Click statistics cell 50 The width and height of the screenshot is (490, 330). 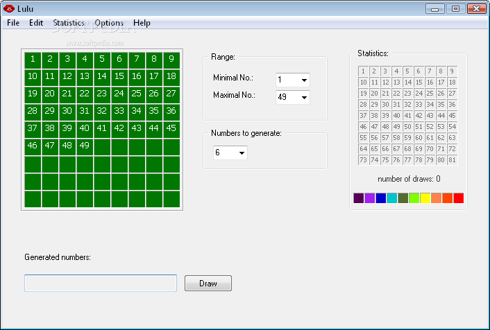[407, 126]
